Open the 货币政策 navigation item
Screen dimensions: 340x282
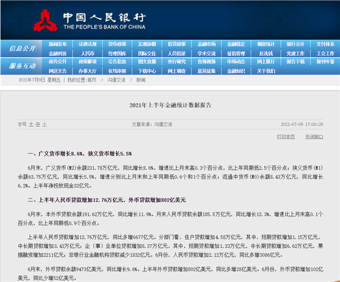[117, 44]
